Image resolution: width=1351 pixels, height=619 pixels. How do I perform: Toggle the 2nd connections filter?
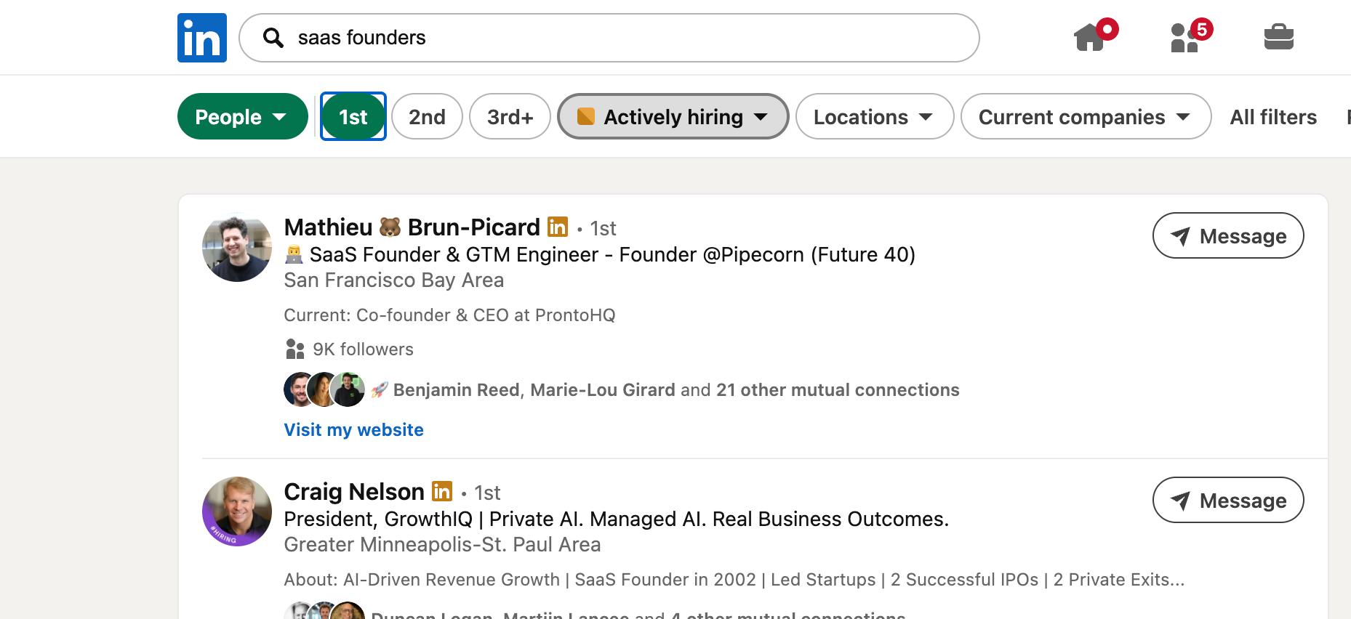427,116
